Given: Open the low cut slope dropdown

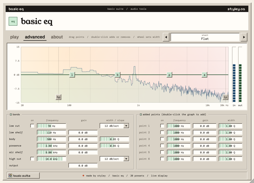Looking at the screenshot, I should point(114,126).
